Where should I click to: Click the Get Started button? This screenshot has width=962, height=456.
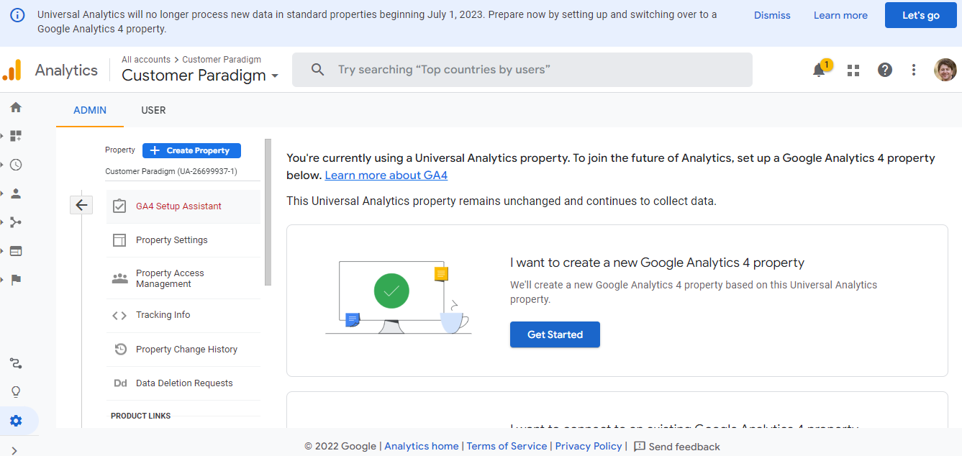click(555, 334)
